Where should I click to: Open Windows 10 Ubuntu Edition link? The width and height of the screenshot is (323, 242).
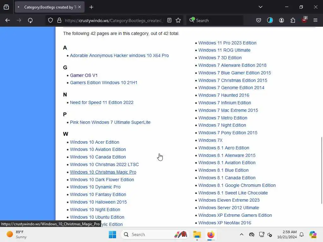(97, 217)
